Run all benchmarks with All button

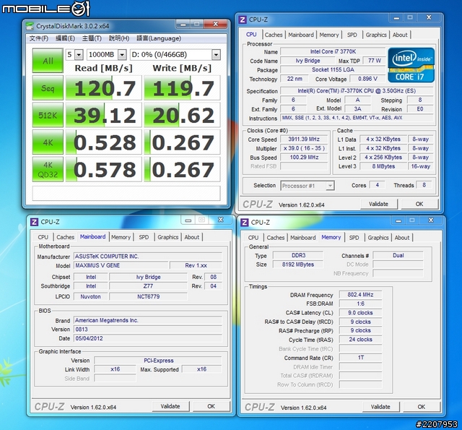tap(48, 61)
